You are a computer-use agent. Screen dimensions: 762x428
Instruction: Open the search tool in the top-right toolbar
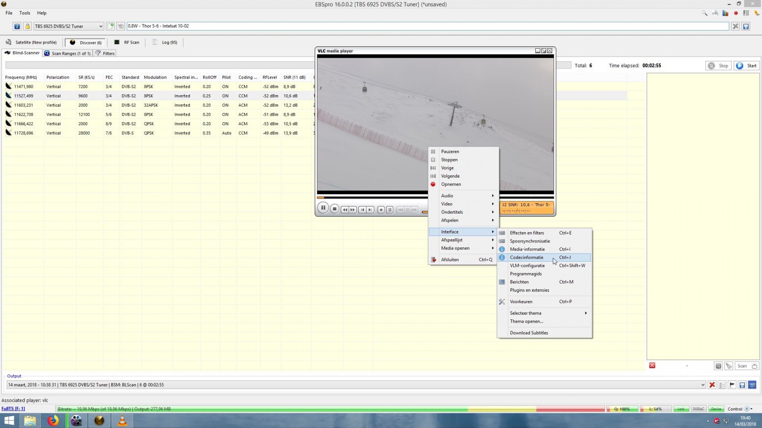[705, 13]
